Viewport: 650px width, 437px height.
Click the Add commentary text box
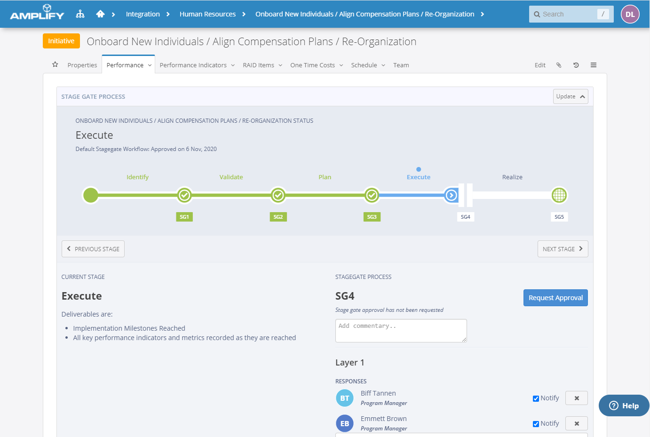click(401, 331)
